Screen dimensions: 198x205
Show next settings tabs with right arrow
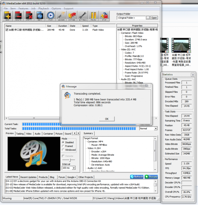tap(78, 133)
